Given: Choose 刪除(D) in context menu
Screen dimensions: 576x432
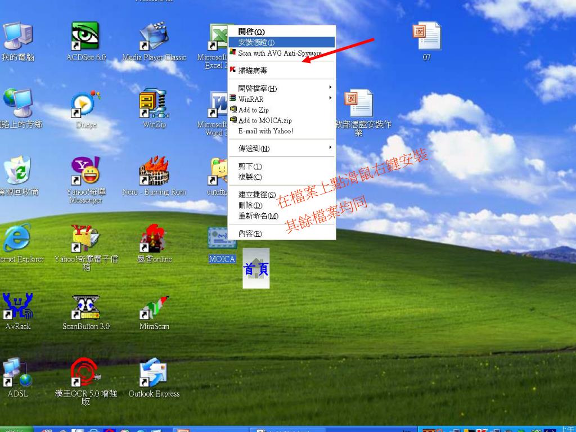Looking at the screenshot, I should coord(281,205).
